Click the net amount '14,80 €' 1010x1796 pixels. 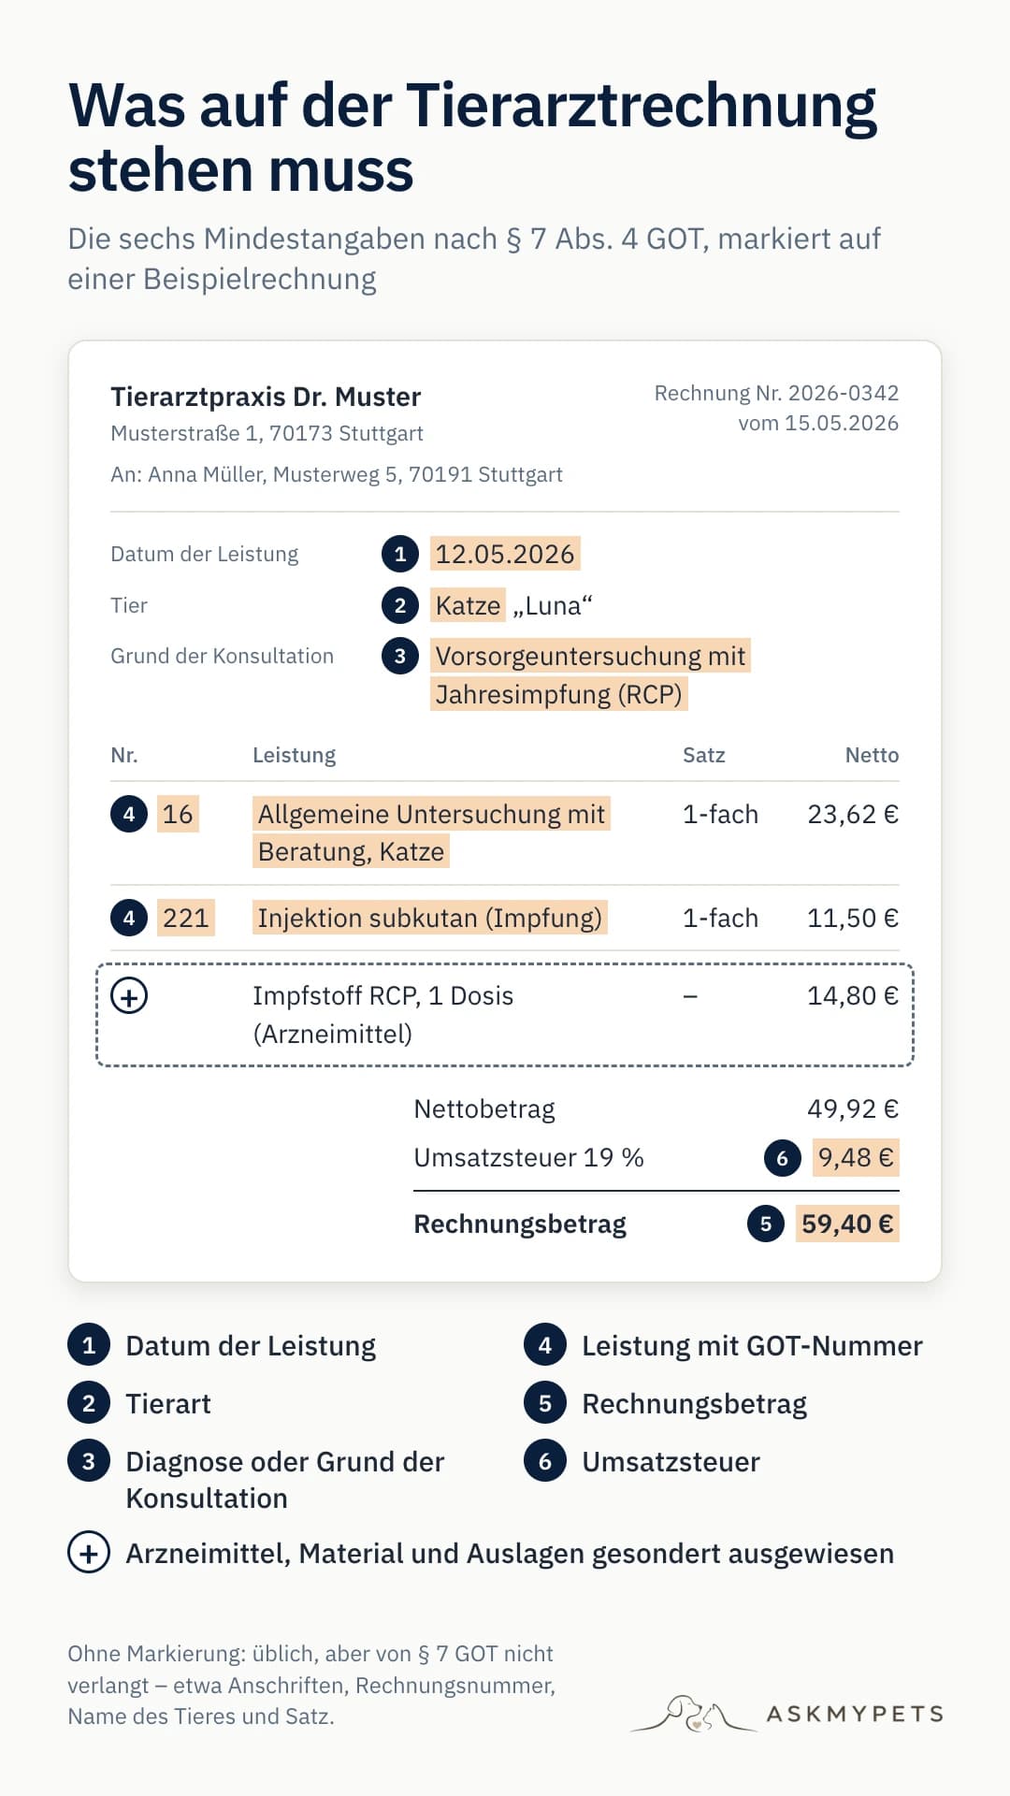[853, 995]
